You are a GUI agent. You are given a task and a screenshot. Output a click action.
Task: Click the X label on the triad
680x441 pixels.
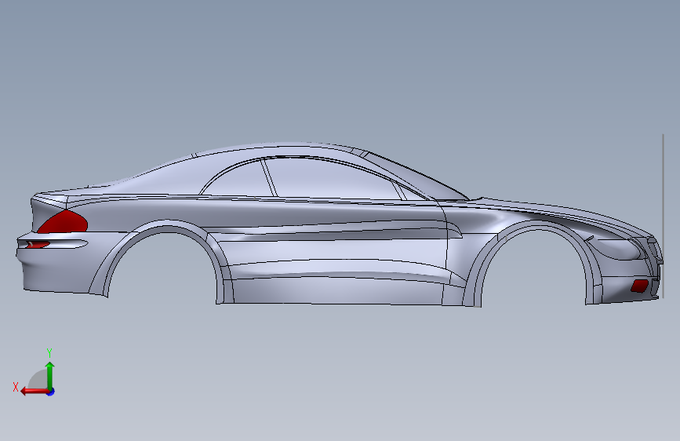(x=16, y=387)
